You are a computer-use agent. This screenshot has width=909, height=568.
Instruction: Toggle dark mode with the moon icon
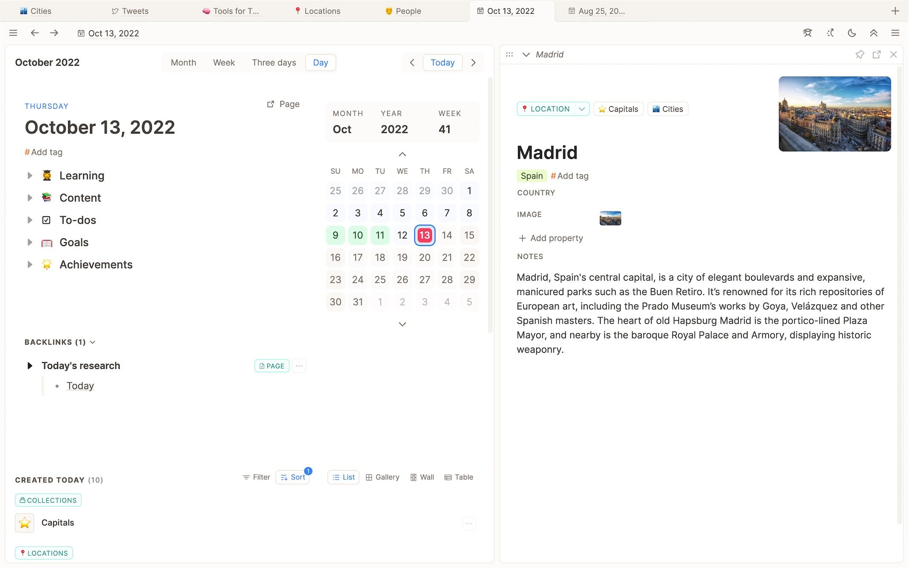[852, 33]
